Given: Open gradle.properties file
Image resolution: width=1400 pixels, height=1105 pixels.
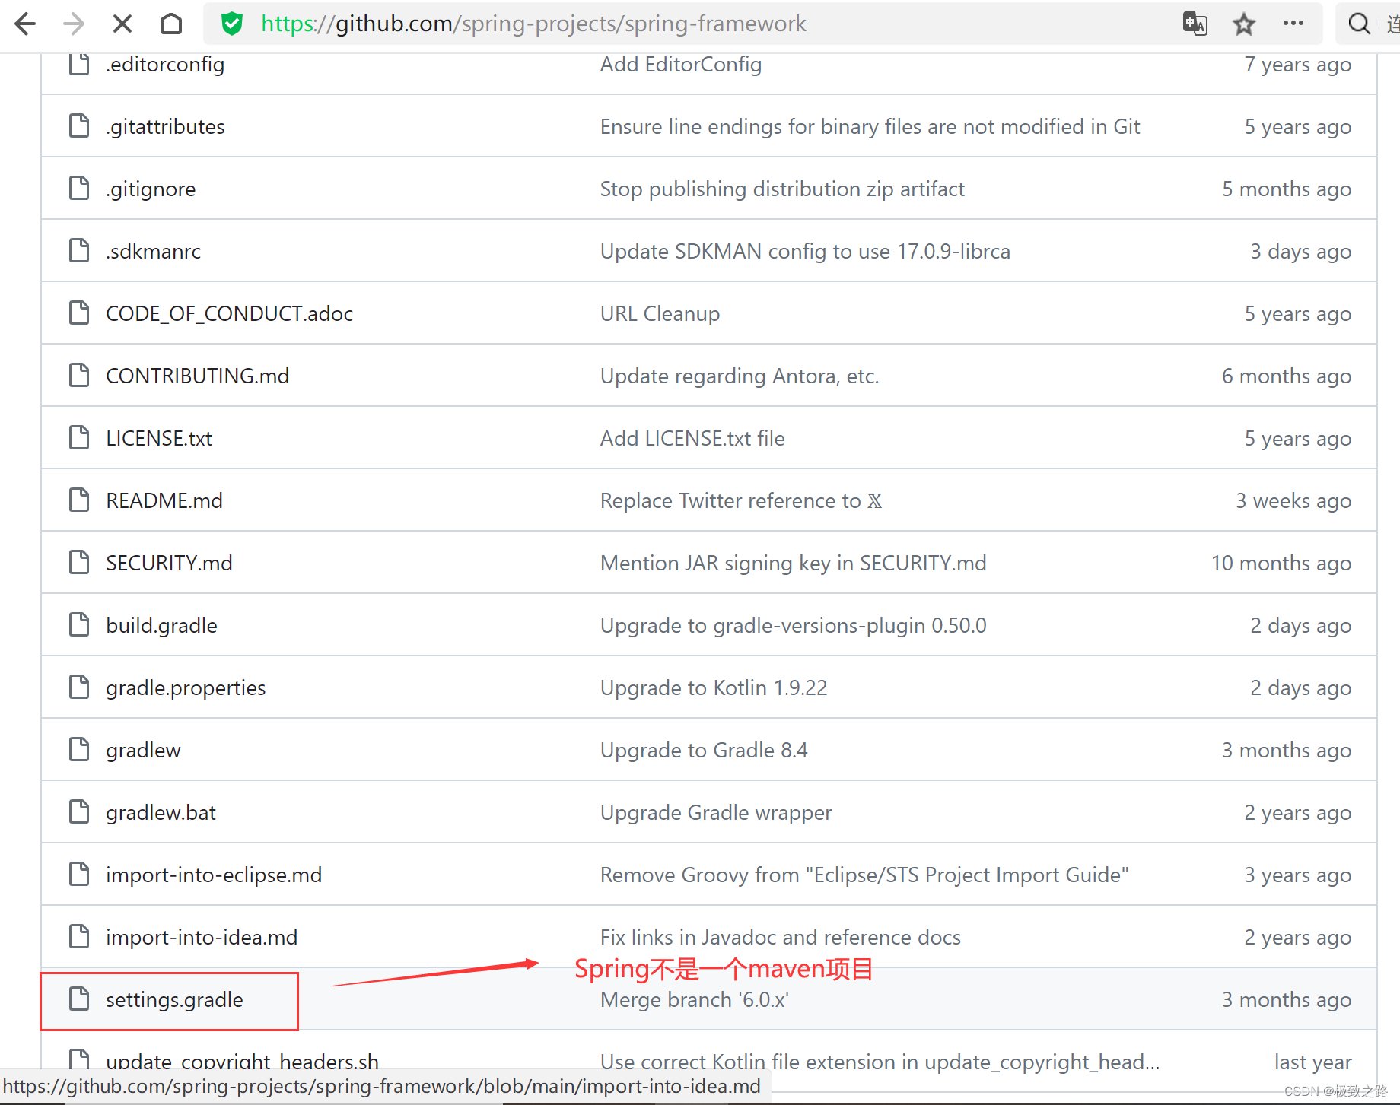Looking at the screenshot, I should click(x=186, y=687).
